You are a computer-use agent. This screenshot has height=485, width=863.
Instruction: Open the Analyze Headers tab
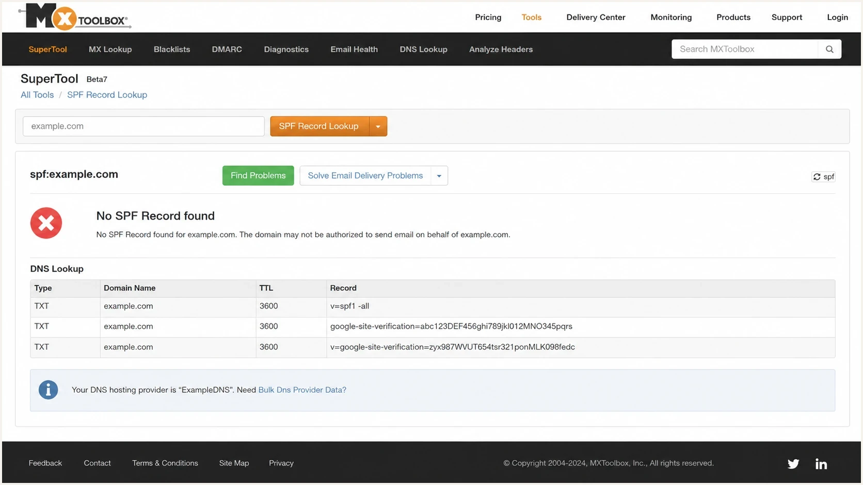501,49
